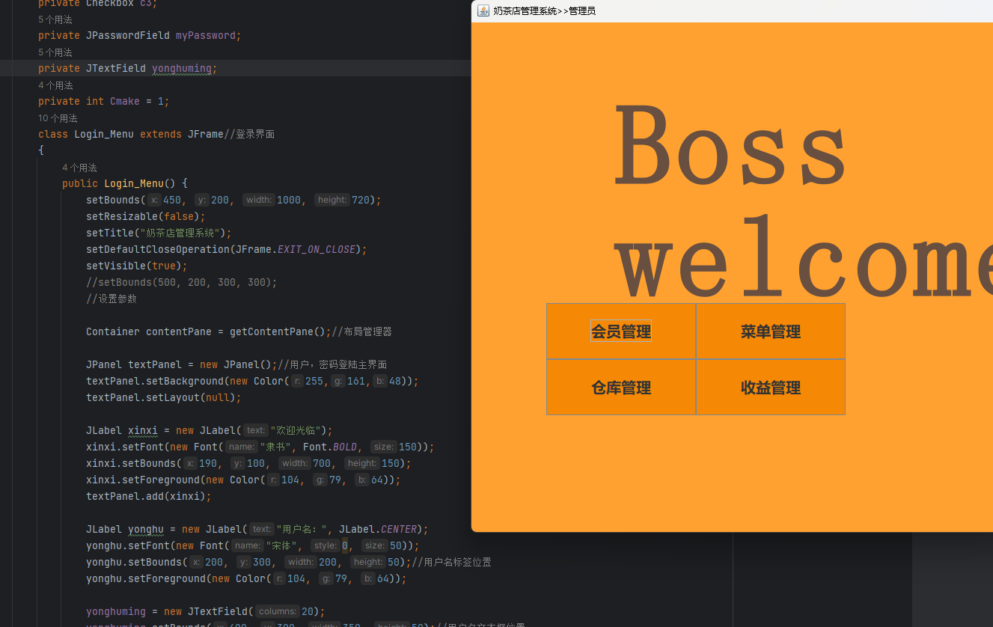Click the 4个用法 hint above Login_Menu constructor
This screenshot has height=627, width=993.
(x=79, y=168)
